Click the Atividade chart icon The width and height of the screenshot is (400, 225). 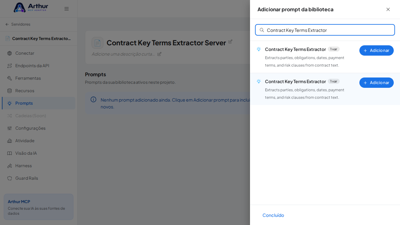tap(9, 141)
